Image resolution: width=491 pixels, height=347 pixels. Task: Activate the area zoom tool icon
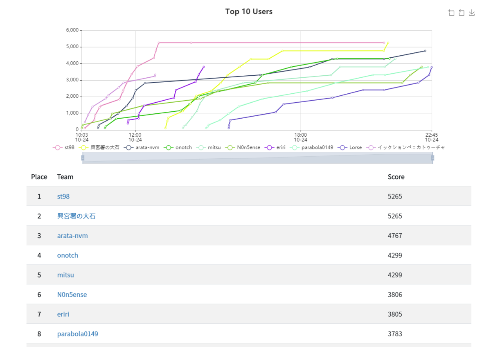pyautogui.click(x=451, y=13)
